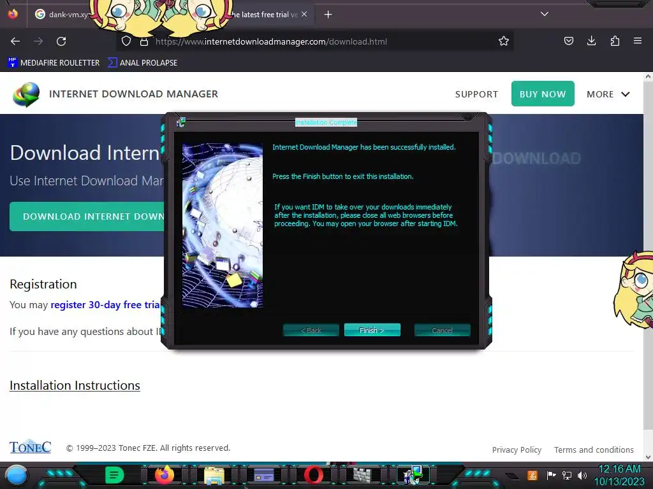Click the INTERNET DOWNLOAD MANAGER site title
The image size is (653, 489).
pos(133,94)
